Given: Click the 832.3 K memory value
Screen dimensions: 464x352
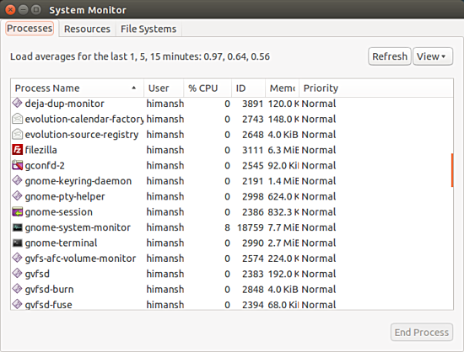Looking at the screenshot, I should coord(283,212).
